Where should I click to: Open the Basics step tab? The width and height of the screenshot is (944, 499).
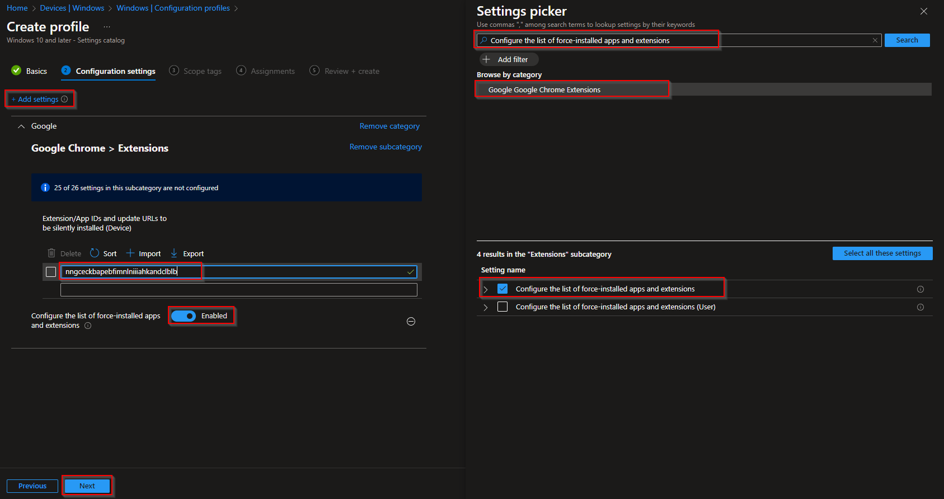coord(29,71)
